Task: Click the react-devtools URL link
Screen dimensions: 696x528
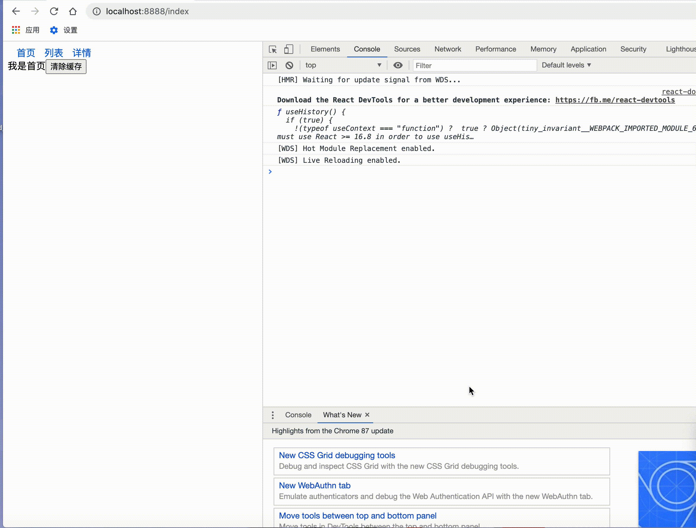Action: pos(615,100)
